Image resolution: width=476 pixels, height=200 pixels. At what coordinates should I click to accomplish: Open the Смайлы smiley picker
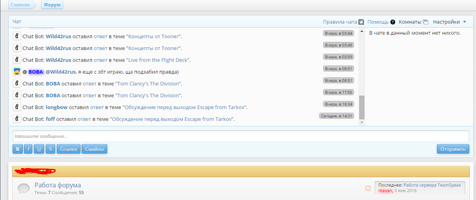tap(94, 149)
